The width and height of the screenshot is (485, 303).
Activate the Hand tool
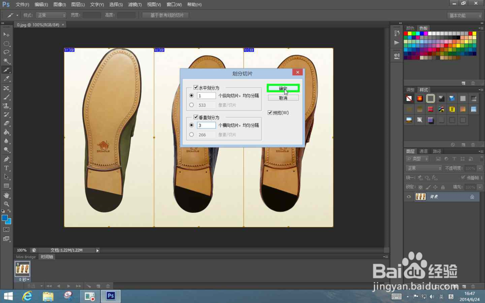[x=6, y=195]
